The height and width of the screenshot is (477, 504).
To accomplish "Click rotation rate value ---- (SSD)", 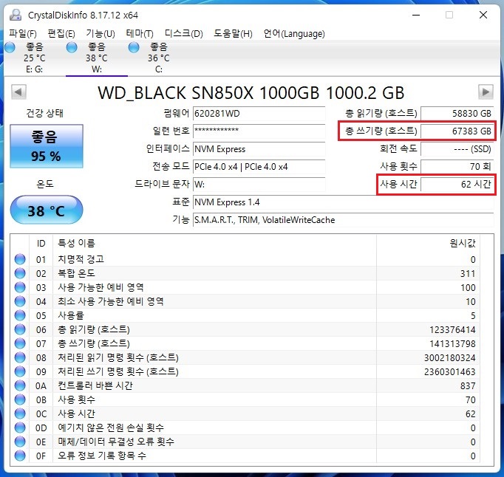I will (x=457, y=149).
